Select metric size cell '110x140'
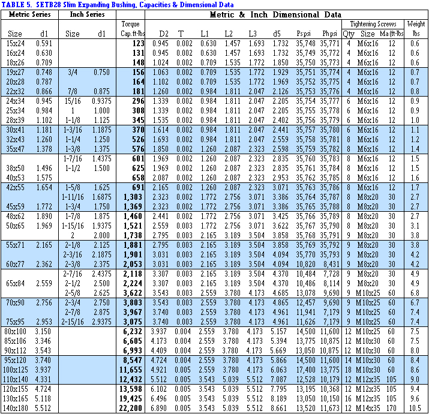Image resolution: width=429 pixels, height=414 pixels. [16, 379]
